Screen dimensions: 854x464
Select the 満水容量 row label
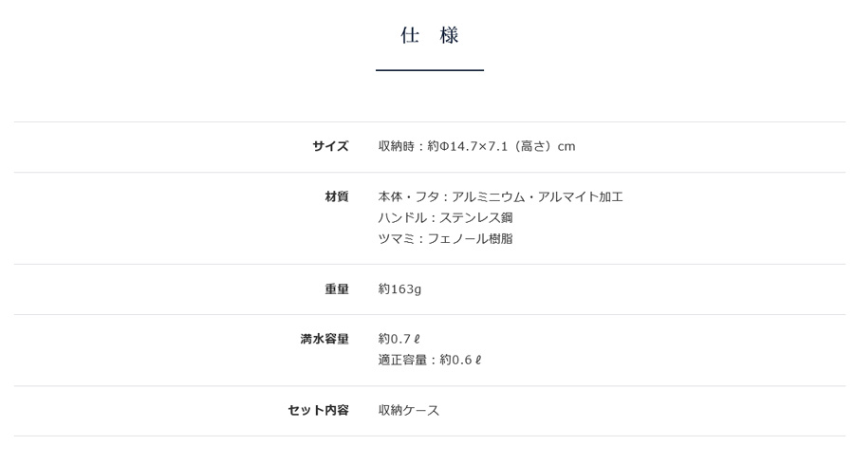click(x=325, y=339)
